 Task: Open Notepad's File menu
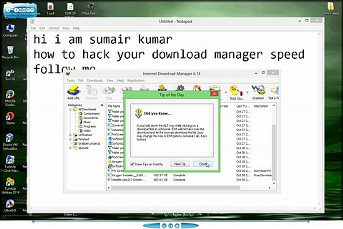(x=33, y=28)
